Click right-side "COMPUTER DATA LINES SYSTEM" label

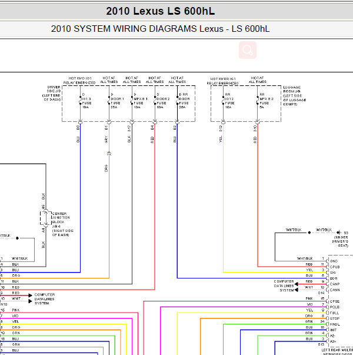[284, 286]
